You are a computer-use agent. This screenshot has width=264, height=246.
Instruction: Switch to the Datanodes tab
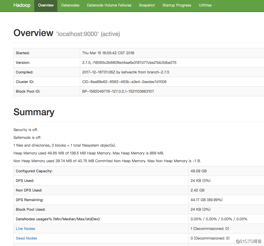tap(70, 5)
